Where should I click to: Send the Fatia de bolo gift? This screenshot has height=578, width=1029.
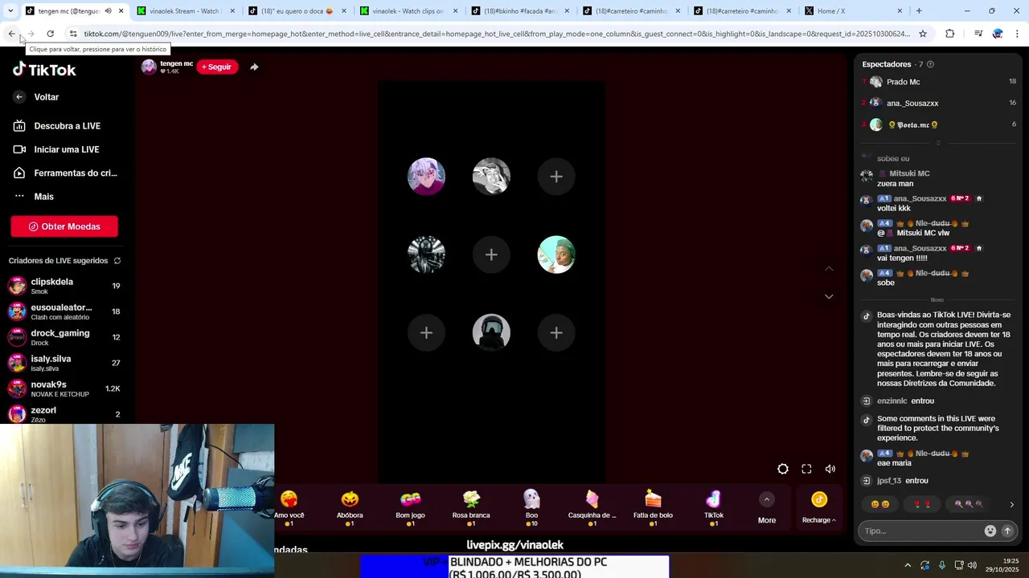pyautogui.click(x=653, y=508)
